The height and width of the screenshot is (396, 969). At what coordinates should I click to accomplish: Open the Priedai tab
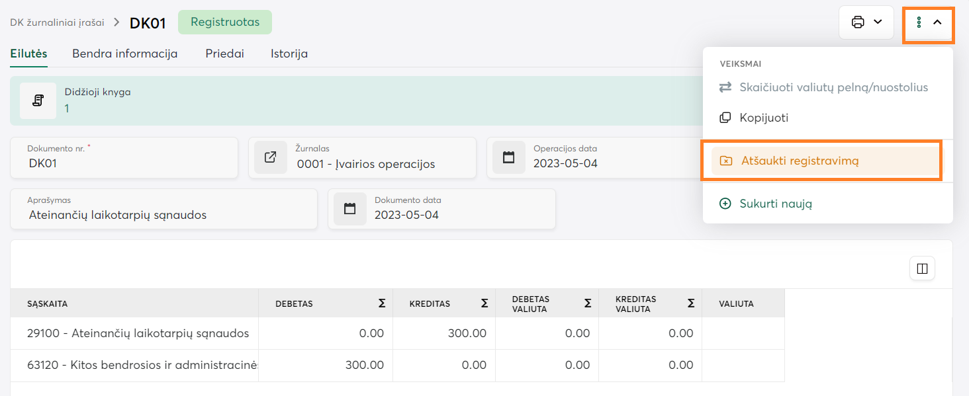(224, 54)
